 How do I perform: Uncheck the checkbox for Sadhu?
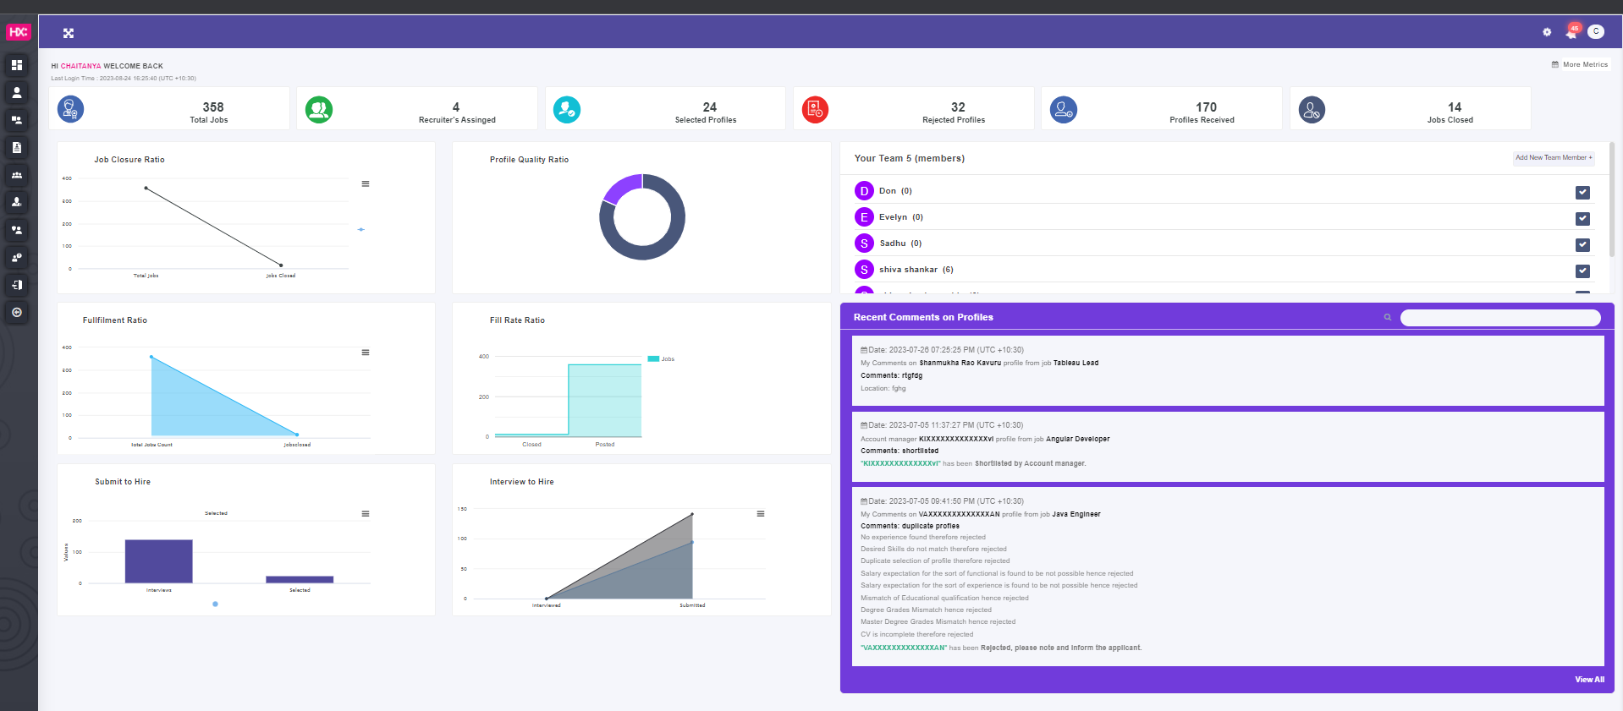pos(1582,244)
